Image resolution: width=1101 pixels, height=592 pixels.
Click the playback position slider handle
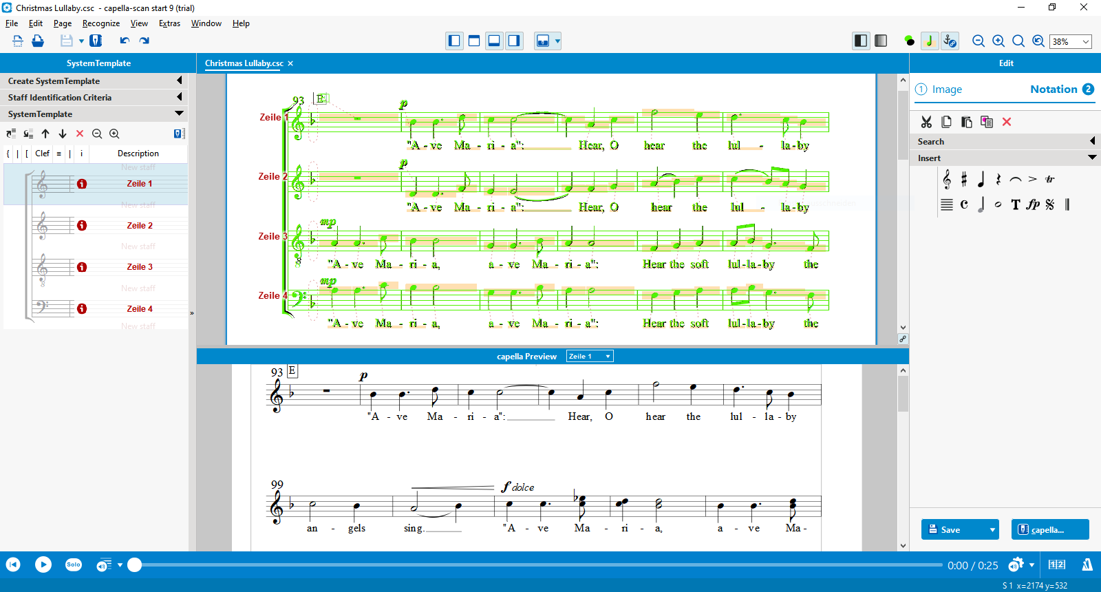135,565
